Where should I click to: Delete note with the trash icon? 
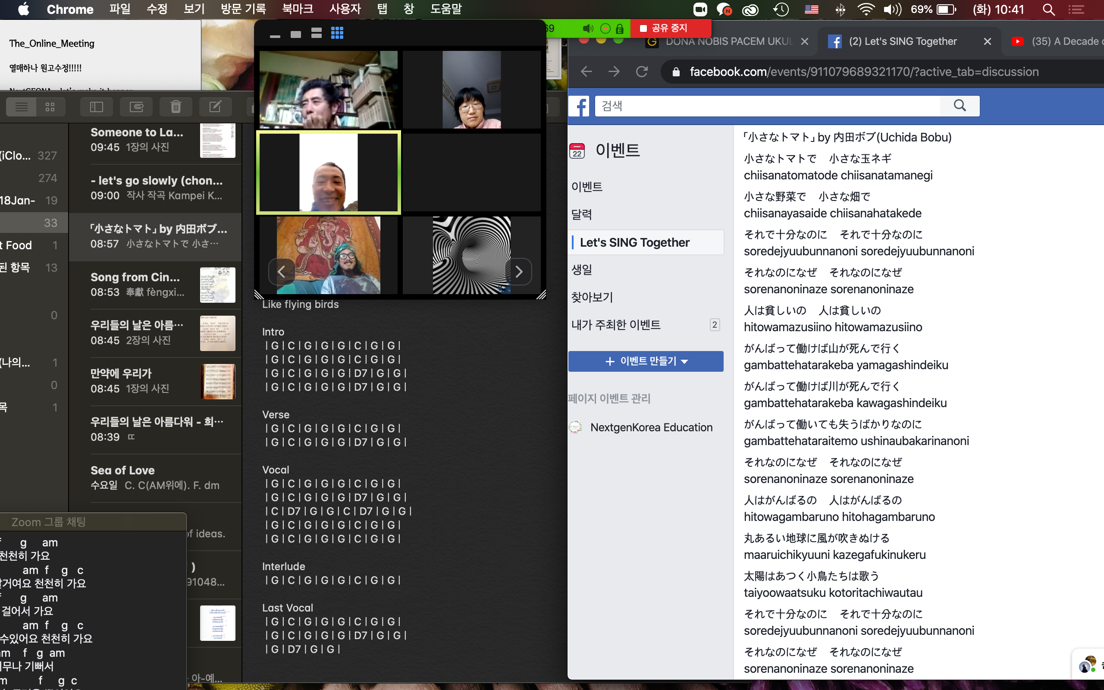click(x=176, y=107)
